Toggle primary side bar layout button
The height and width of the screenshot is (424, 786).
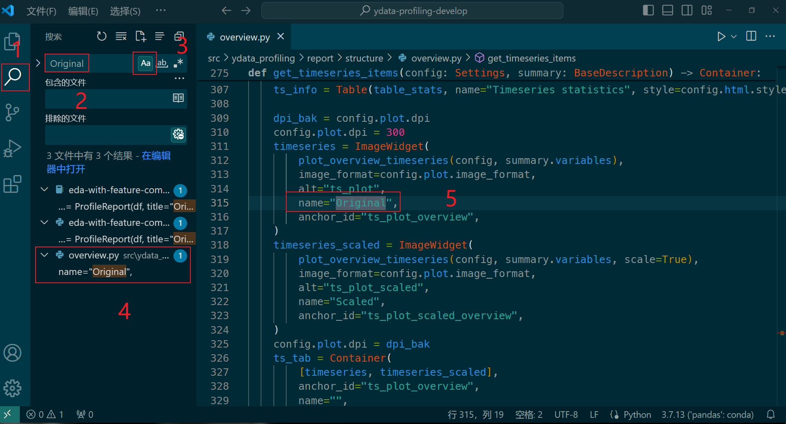click(x=648, y=10)
